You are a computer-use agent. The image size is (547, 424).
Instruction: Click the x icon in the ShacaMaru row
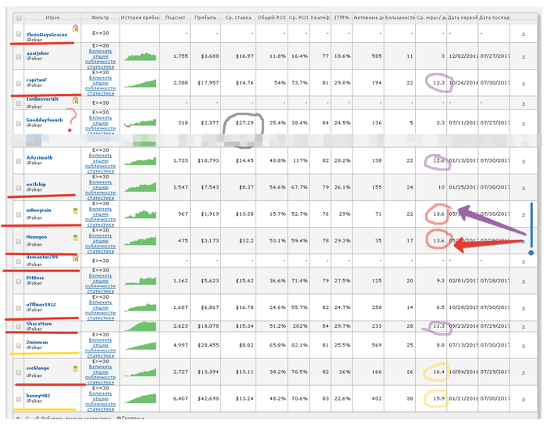click(524, 326)
